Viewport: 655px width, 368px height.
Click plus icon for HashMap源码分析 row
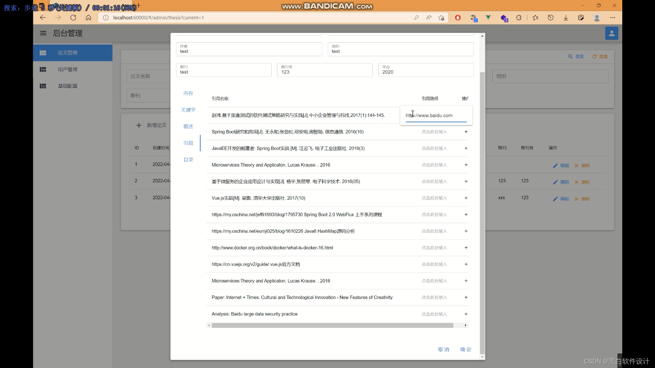[x=466, y=231]
